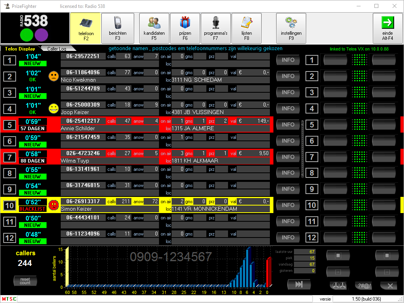Screen dimensions: 404x303
Task: Select line 2 box in right panel
Action: tap(312, 77)
